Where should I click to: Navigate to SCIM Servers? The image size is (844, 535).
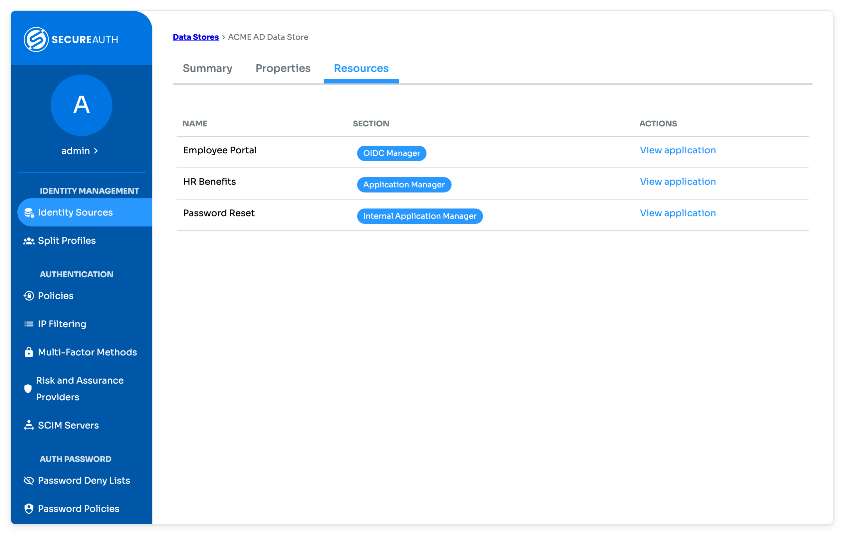(x=68, y=425)
